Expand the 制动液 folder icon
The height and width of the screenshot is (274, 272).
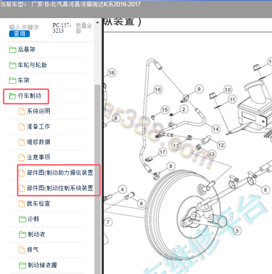point(23,234)
